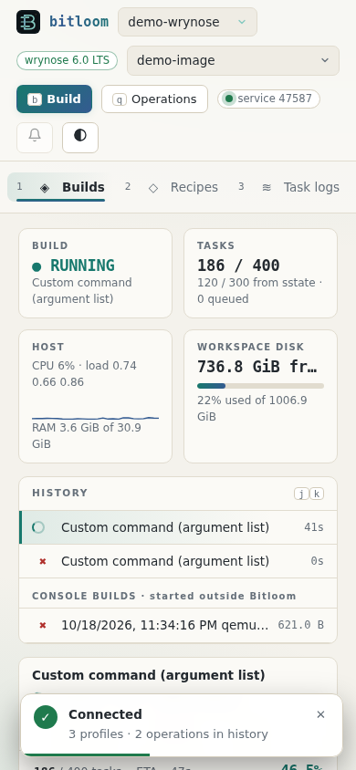Click the q key badge on Operations
This screenshot has width=356, height=770.
pos(120,99)
